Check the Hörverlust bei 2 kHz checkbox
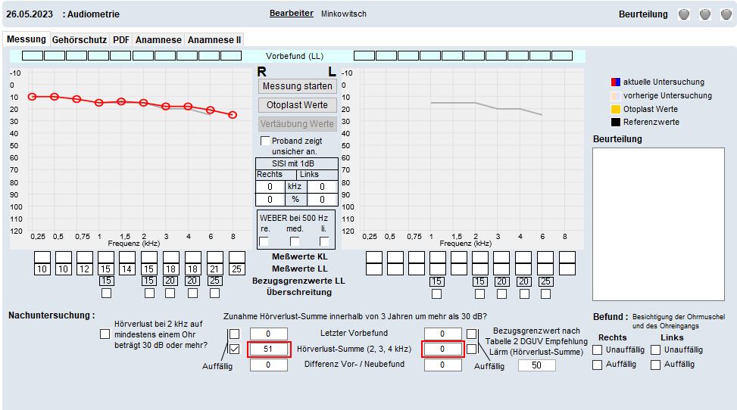The image size is (737, 410). click(105, 334)
